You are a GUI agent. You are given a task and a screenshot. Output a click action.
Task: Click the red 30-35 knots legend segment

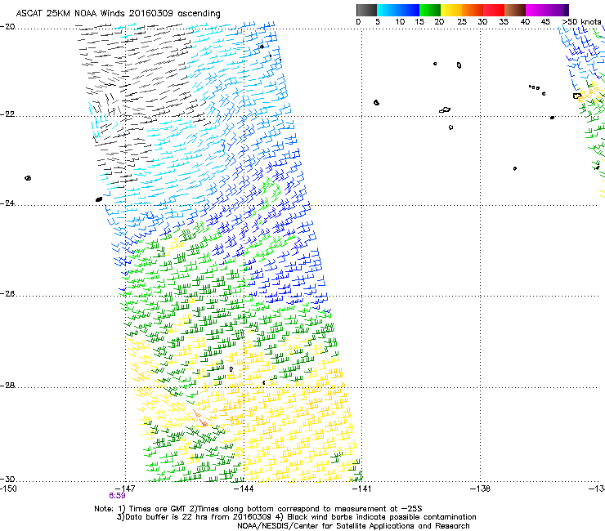(x=494, y=10)
